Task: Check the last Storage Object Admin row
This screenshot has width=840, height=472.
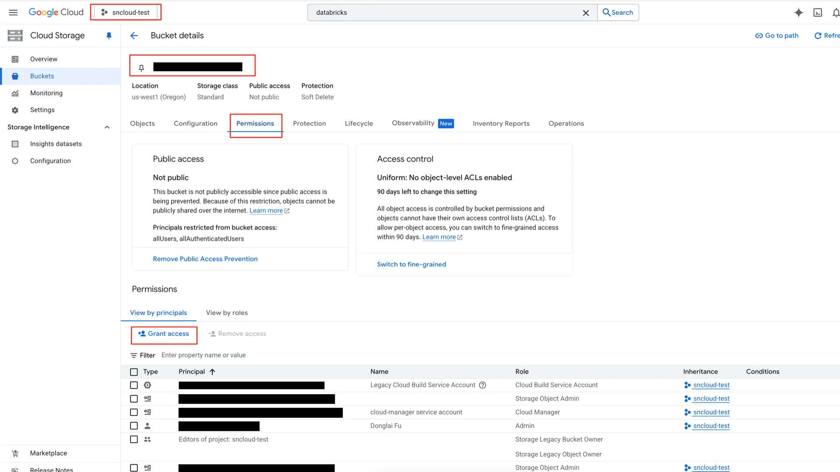Action: pos(134,468)
